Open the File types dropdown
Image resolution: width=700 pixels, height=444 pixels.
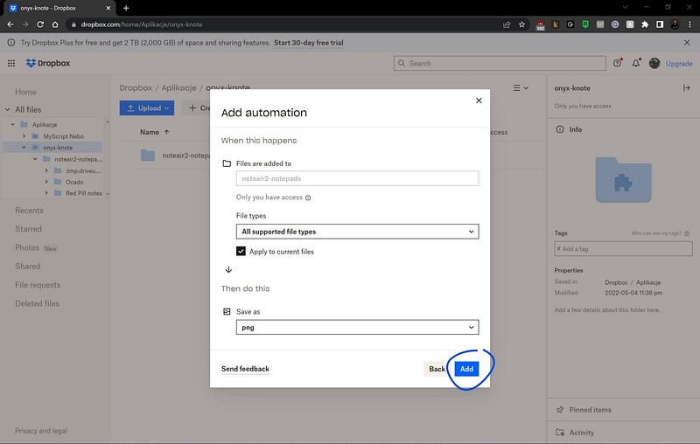point(357,232)
